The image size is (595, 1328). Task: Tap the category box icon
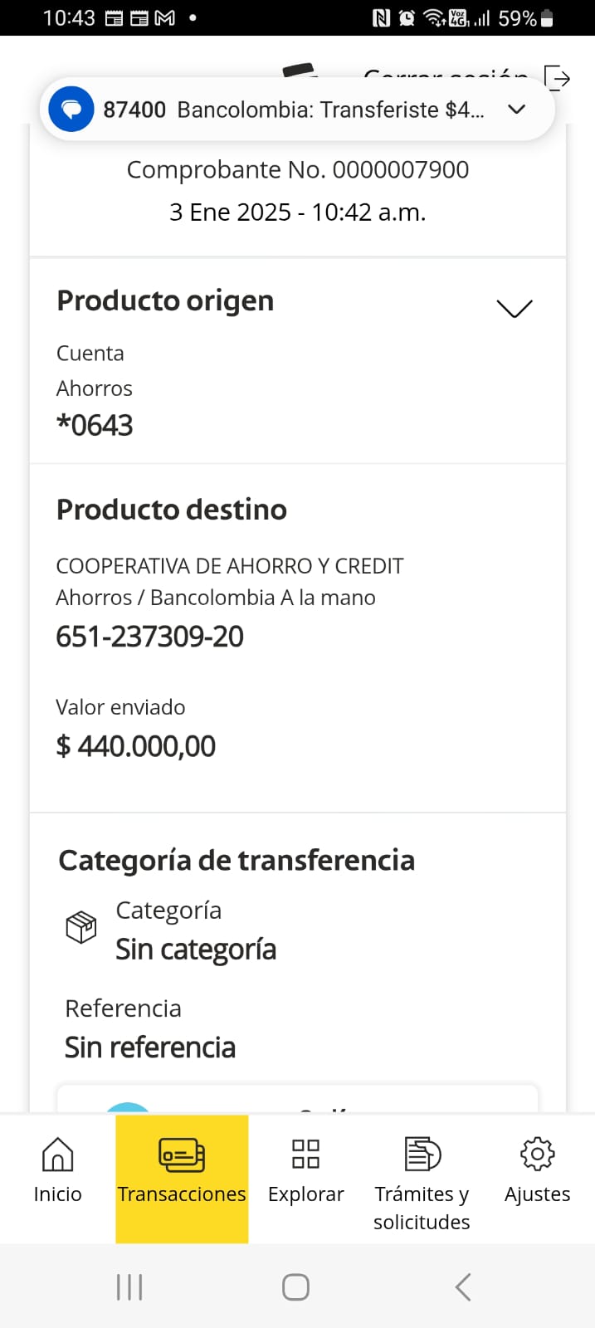(81, 927)
